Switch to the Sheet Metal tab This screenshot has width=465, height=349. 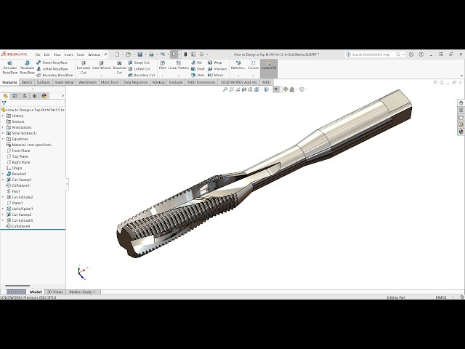64,82
